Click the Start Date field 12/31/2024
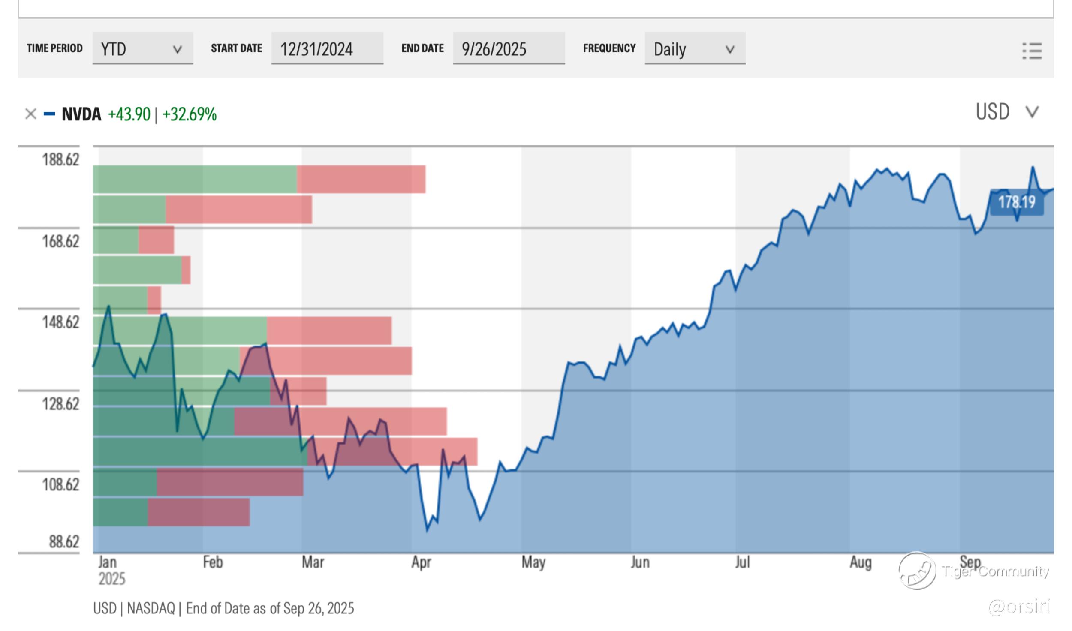This screenshot has width=1072, height=631. click(x=327, y=48)
